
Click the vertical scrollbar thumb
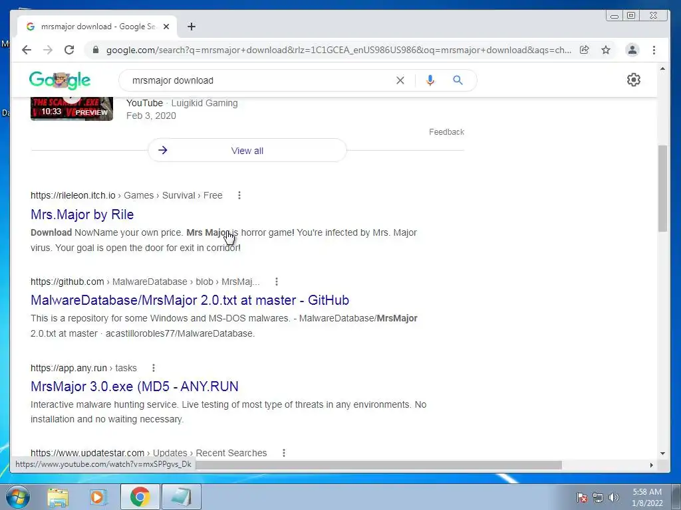[x=662, y=189]
